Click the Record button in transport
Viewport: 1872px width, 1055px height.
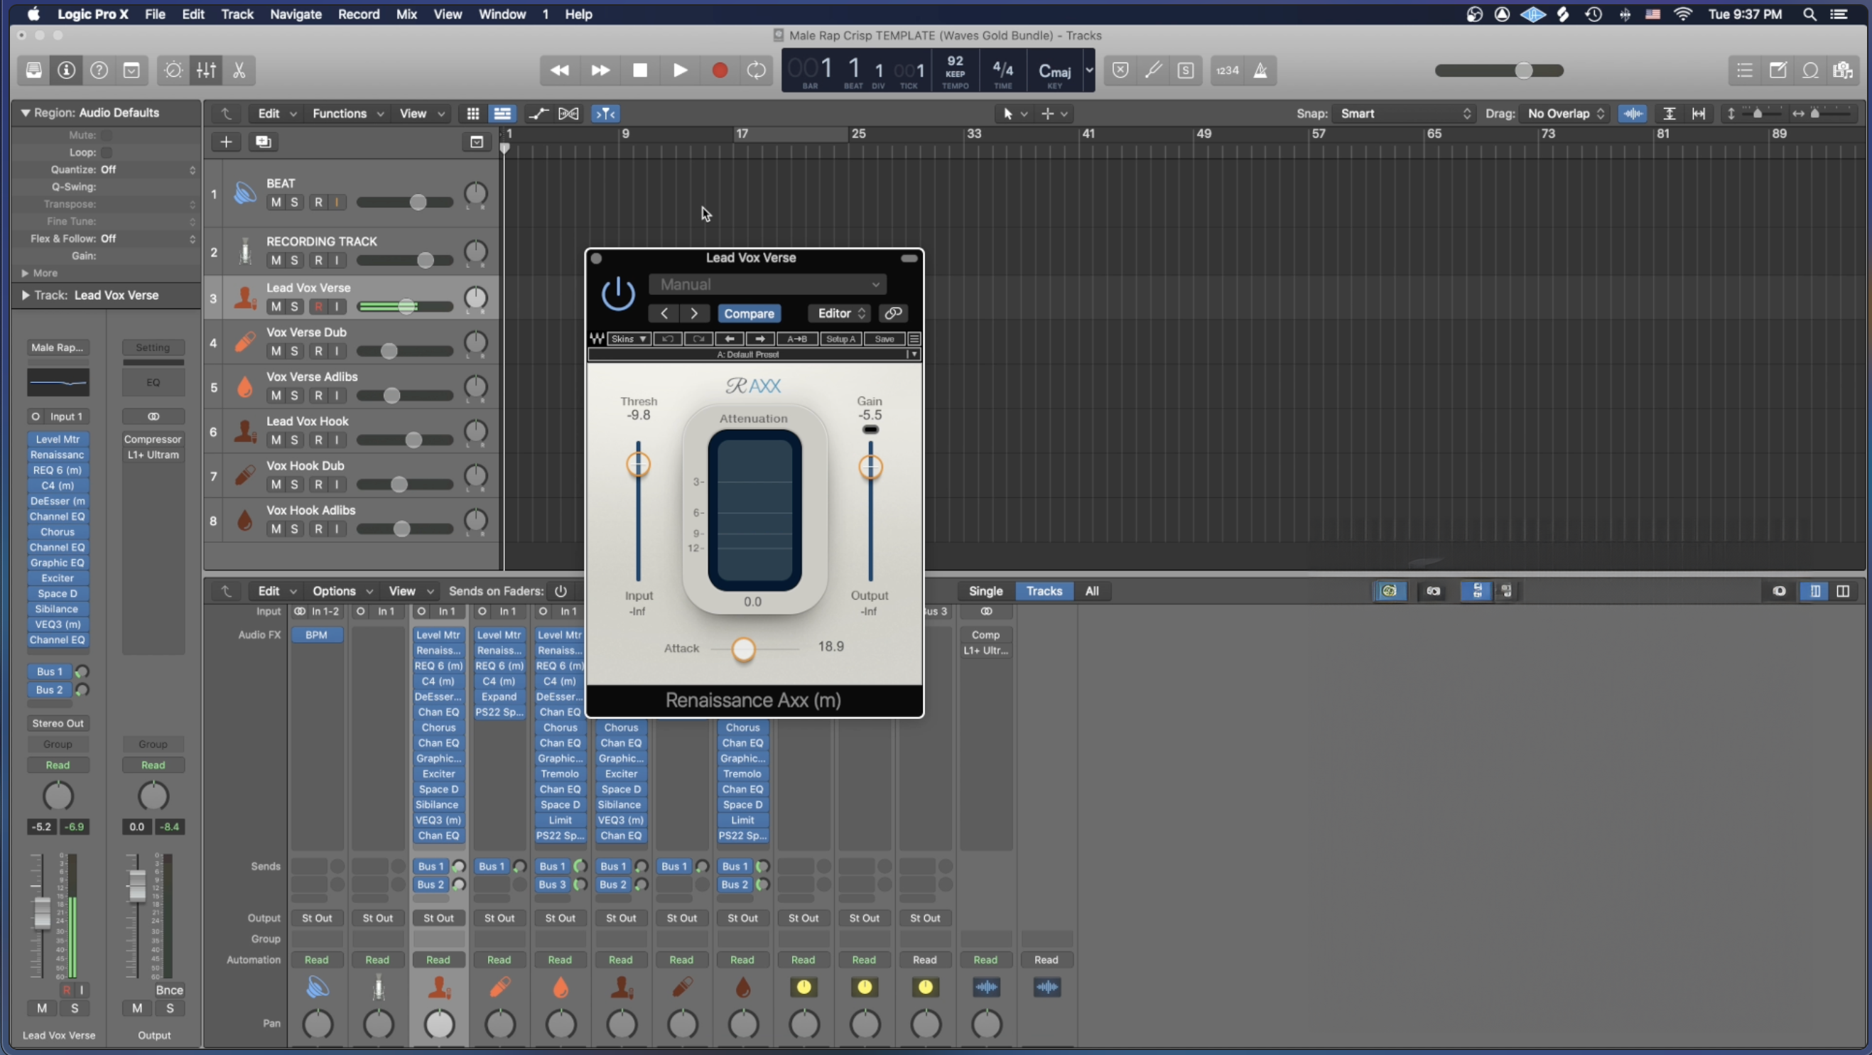pyautogui.click(x=720, y=70)
